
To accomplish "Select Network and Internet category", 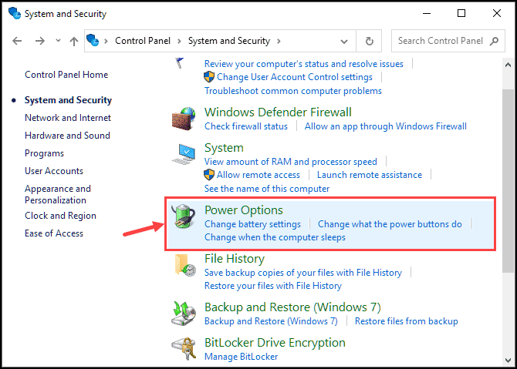I will pos(68,118).
